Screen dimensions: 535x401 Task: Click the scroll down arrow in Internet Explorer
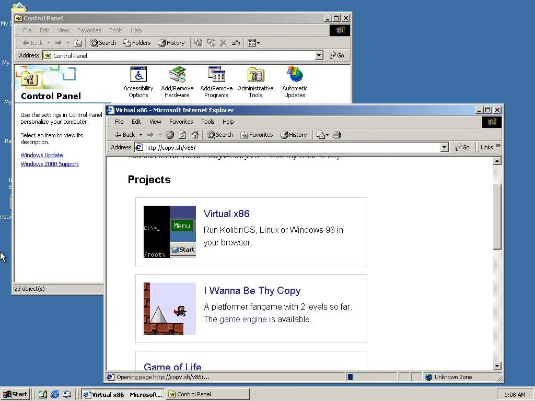coord(497,366)
